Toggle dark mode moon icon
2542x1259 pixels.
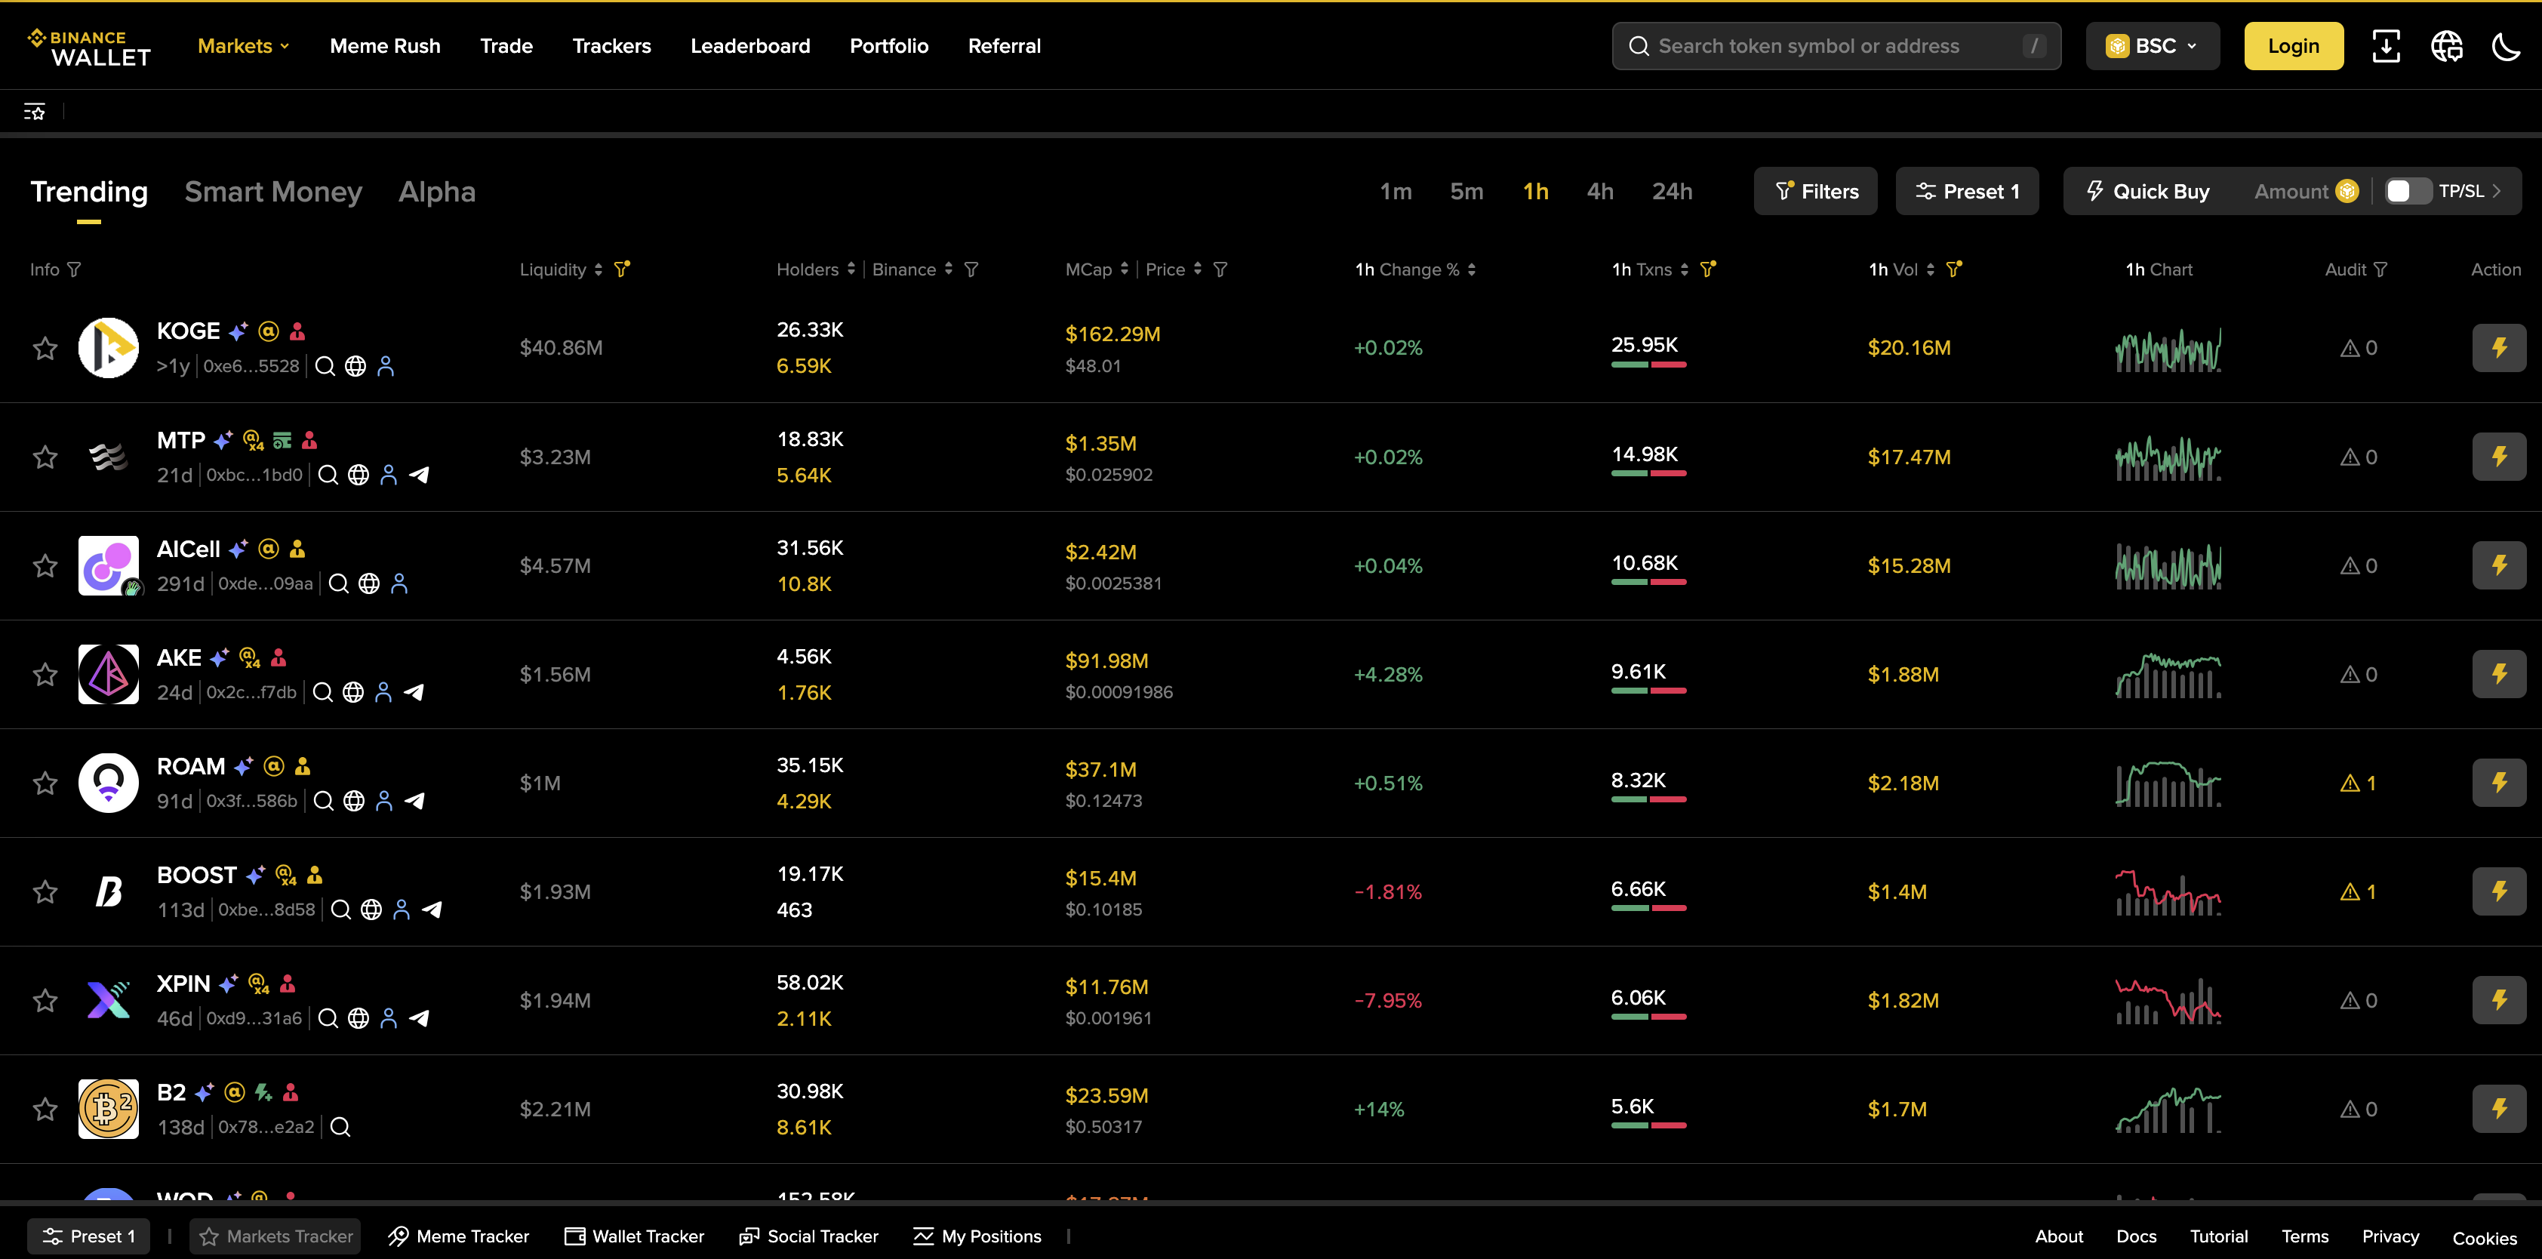point(2507,45)
